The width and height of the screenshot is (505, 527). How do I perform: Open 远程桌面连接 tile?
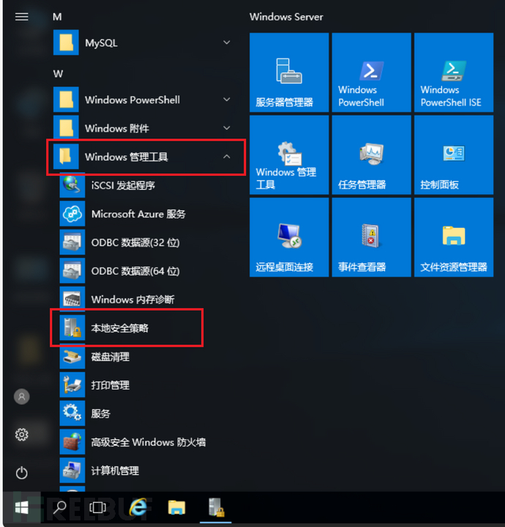[x=289, y=237]
